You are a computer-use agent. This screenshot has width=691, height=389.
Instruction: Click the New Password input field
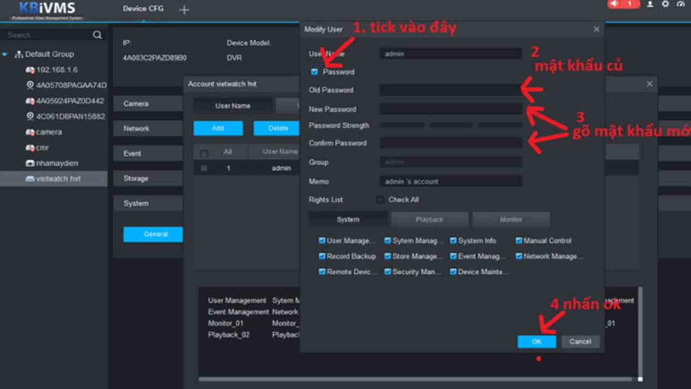[x=451, y=109]
